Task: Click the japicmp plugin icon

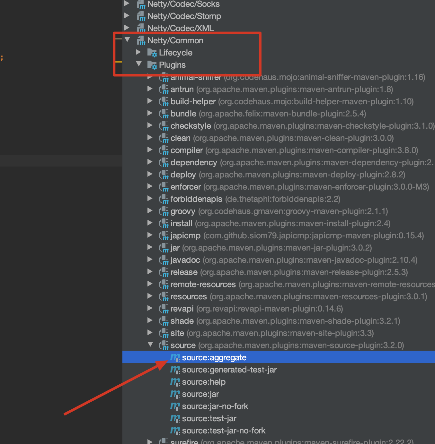Action: pyautogui.click(x=164, y=235)
